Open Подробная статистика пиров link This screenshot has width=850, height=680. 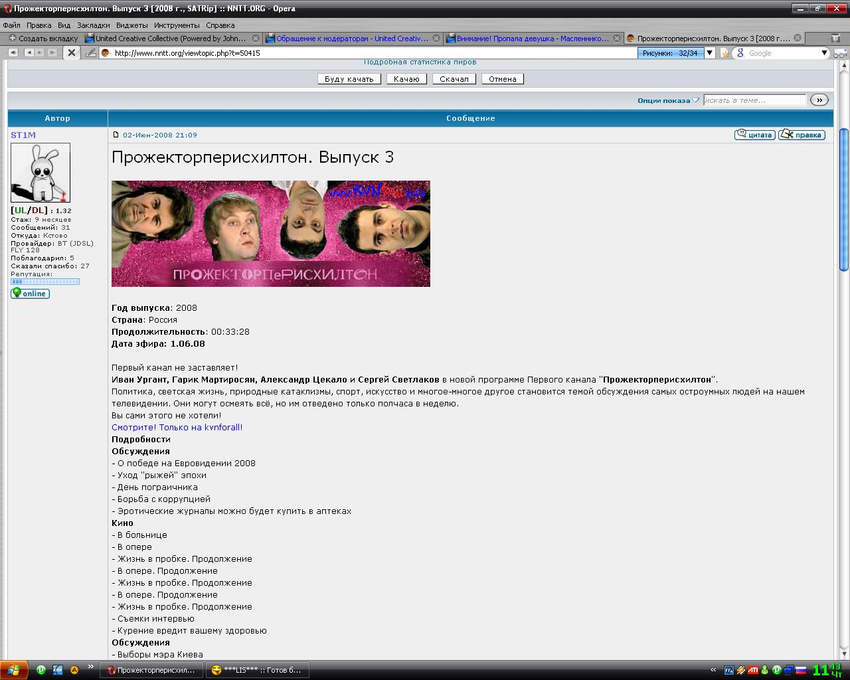420,62
